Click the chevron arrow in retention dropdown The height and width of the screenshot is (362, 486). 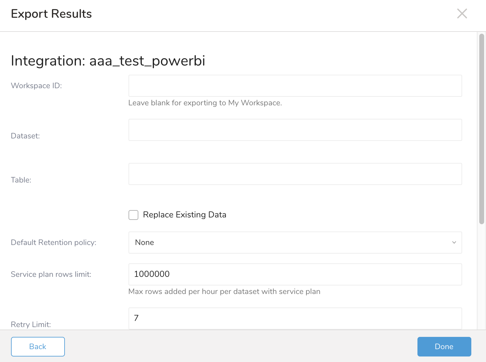click(454, 243)
